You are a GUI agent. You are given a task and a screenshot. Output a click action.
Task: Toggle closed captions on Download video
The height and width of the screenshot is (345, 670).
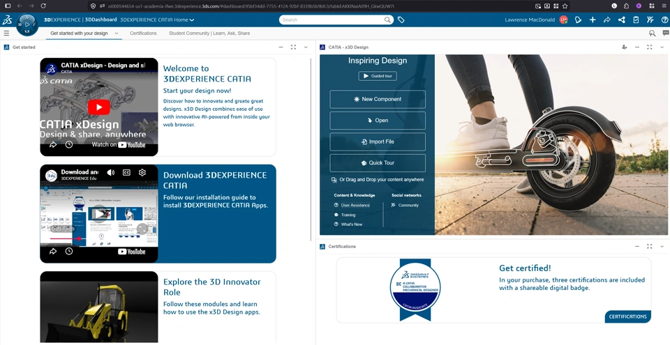coord(126,173)
